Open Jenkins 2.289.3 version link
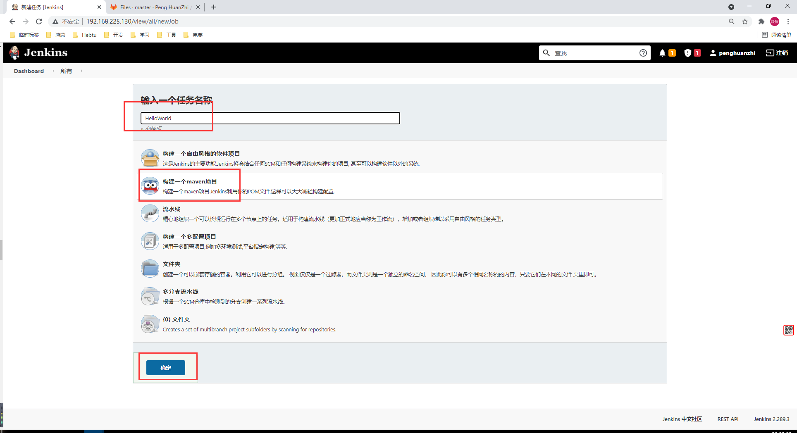797x433 pixels. 771,419
